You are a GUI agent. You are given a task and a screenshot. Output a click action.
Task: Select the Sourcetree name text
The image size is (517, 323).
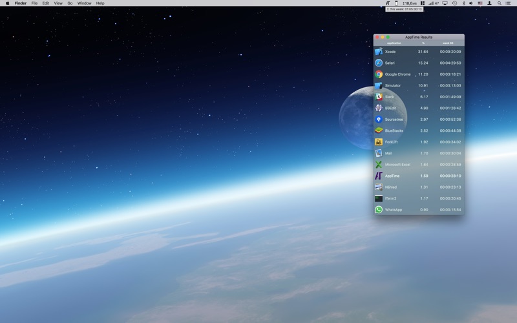point(394,120)
